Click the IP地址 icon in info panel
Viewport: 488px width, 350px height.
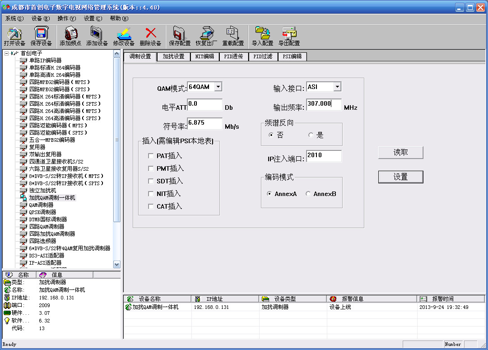click(x=7, y=297)
